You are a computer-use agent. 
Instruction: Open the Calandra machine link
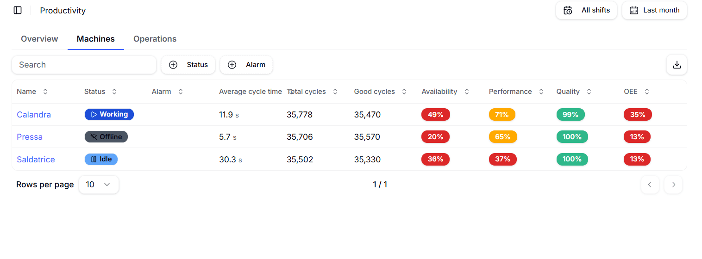(34, 115)
